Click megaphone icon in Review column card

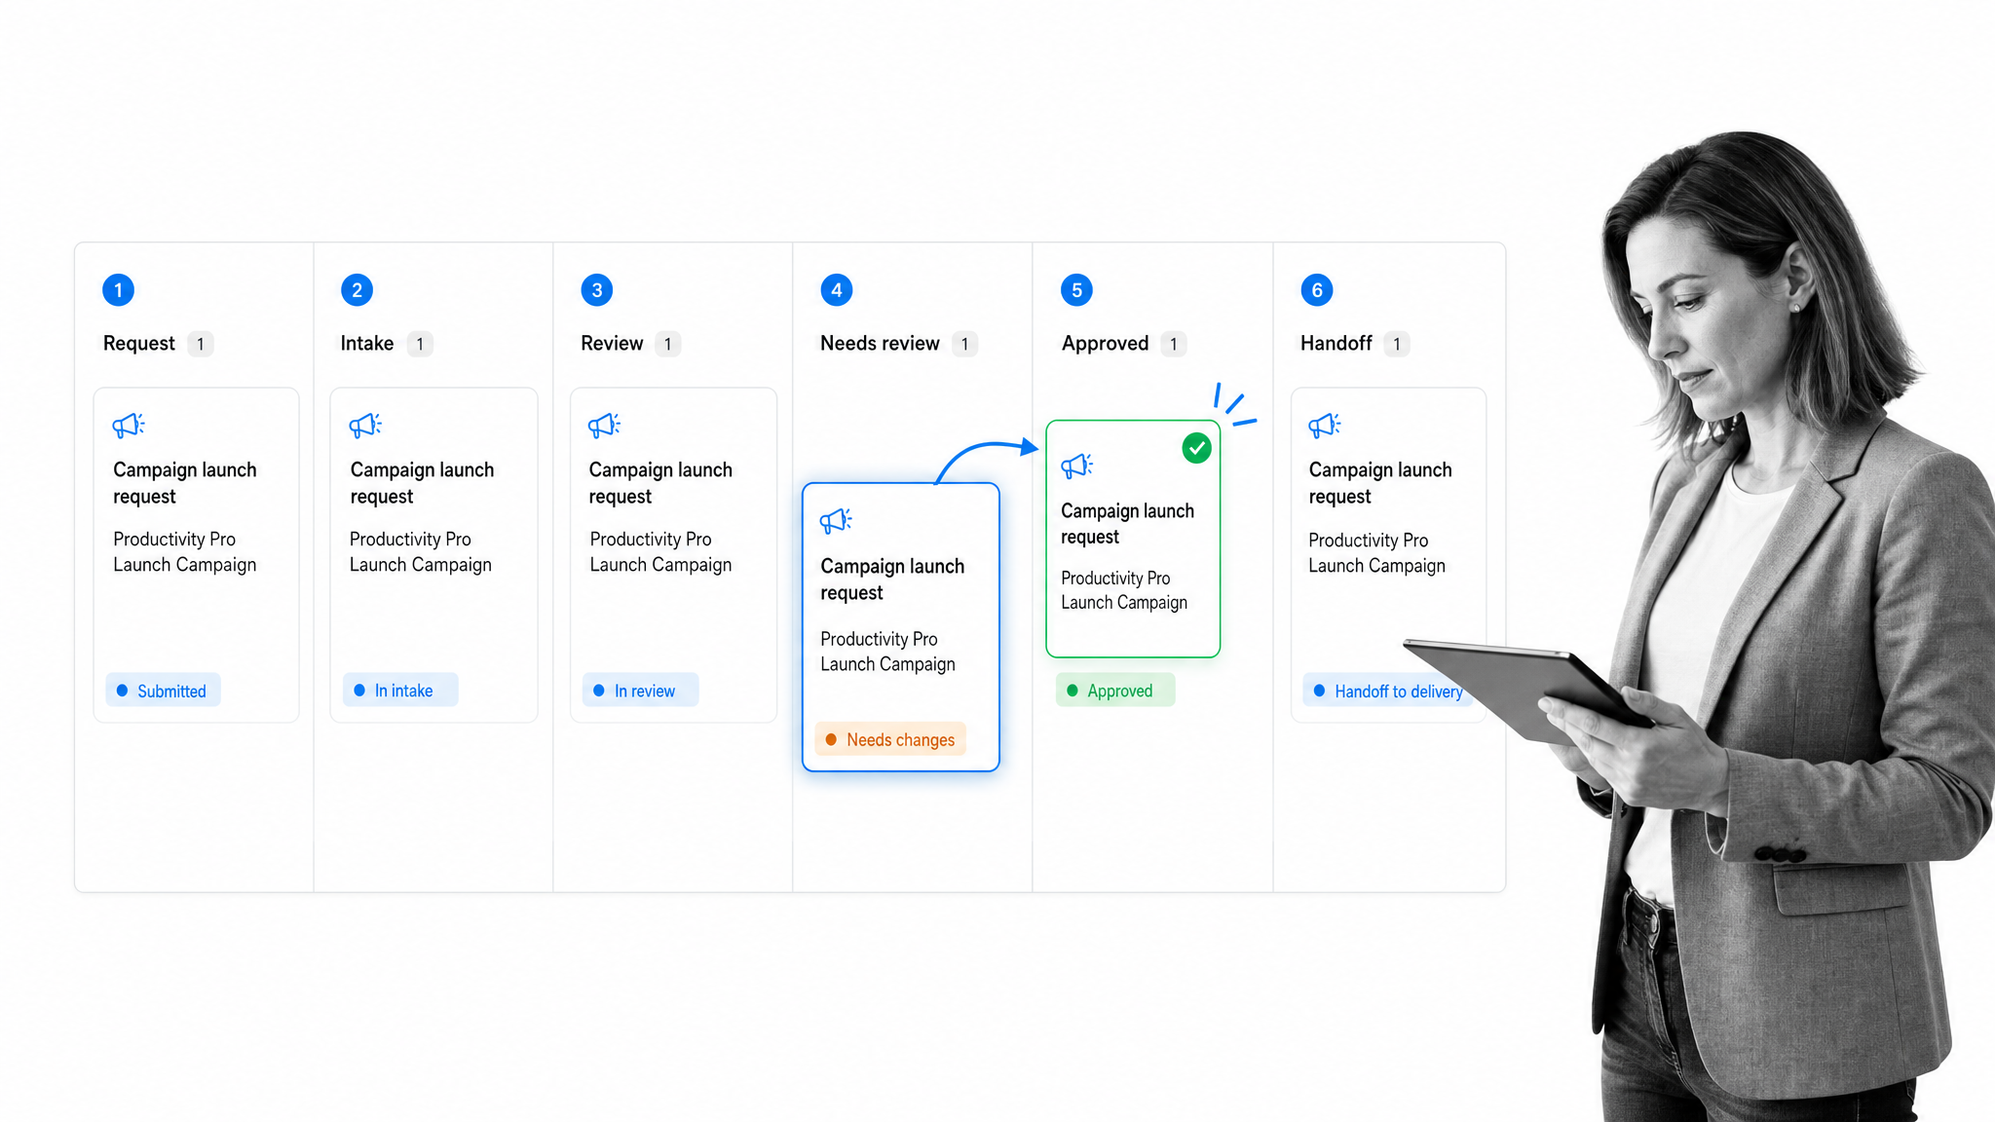click(x=604, y=425)
